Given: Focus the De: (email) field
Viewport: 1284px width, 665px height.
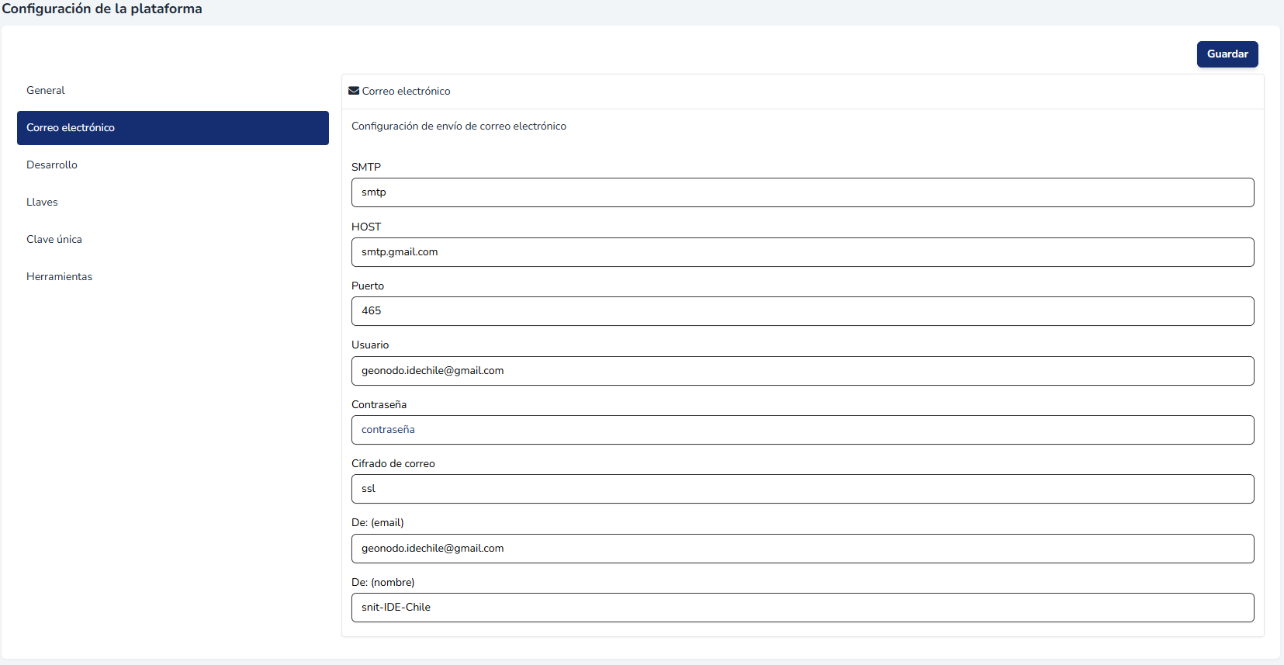Looking at the screenshot, I should (x=803, y=549).
